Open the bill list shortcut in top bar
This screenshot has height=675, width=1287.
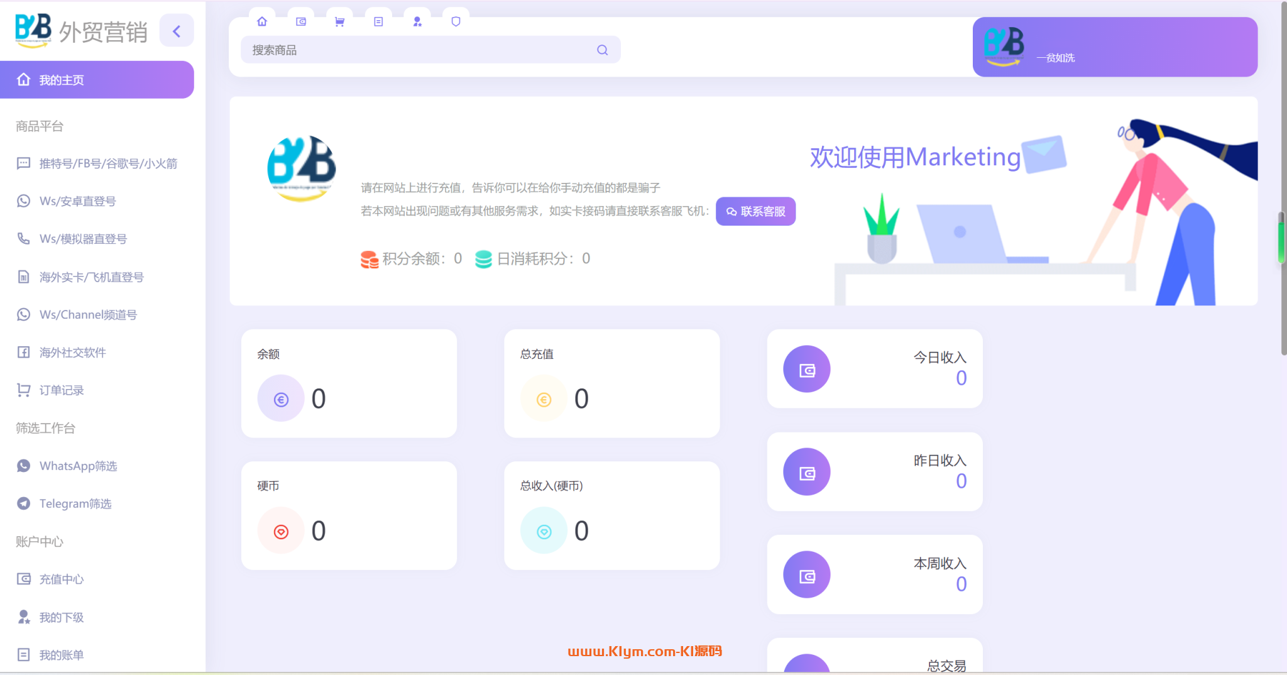point(378,21)
